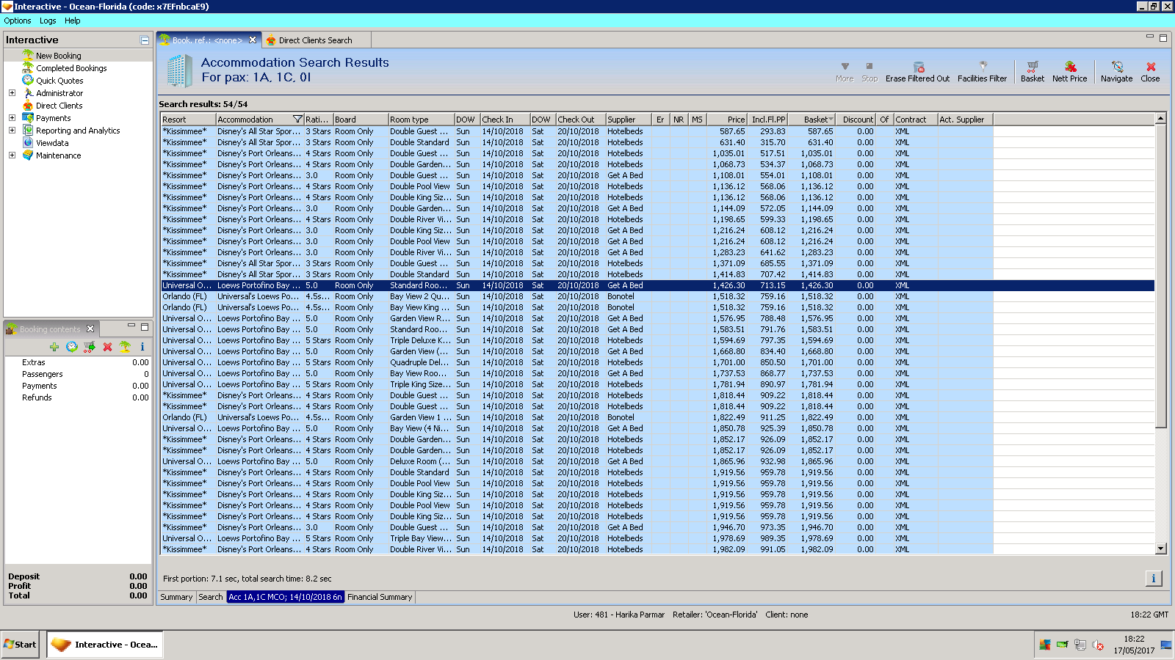Click the Windows Start button
This screenshot has height=660, width=1175.
pos(20,645)
